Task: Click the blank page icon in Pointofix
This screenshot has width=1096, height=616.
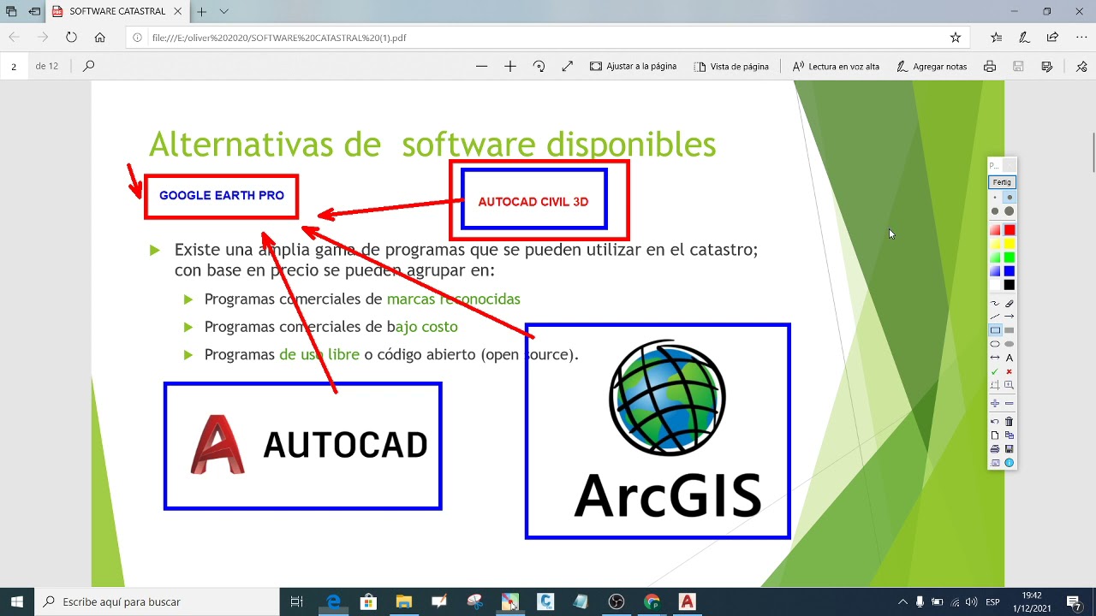Action: point(995,435)
